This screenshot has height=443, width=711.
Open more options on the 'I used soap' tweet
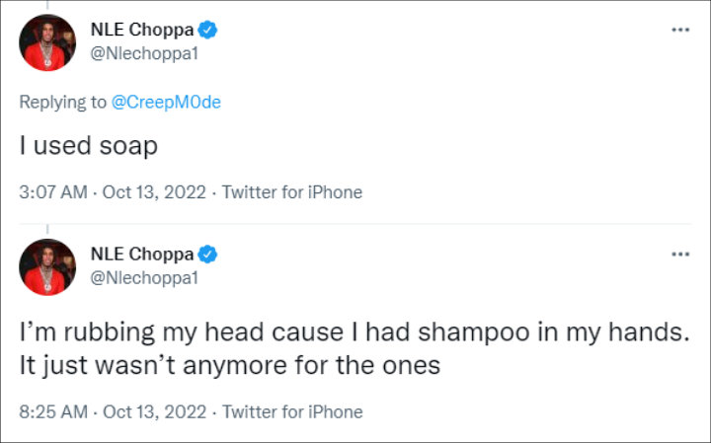pyautogui.click(x=679, y=30)
